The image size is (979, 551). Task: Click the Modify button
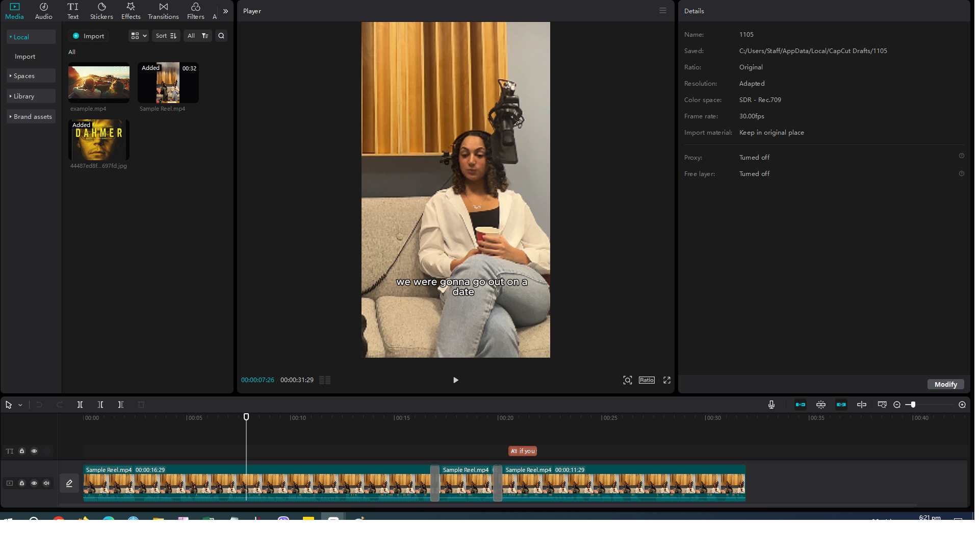945,384
